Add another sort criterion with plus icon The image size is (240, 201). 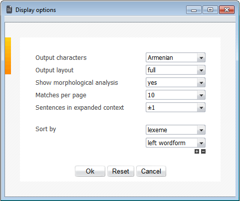click(197, 152)
